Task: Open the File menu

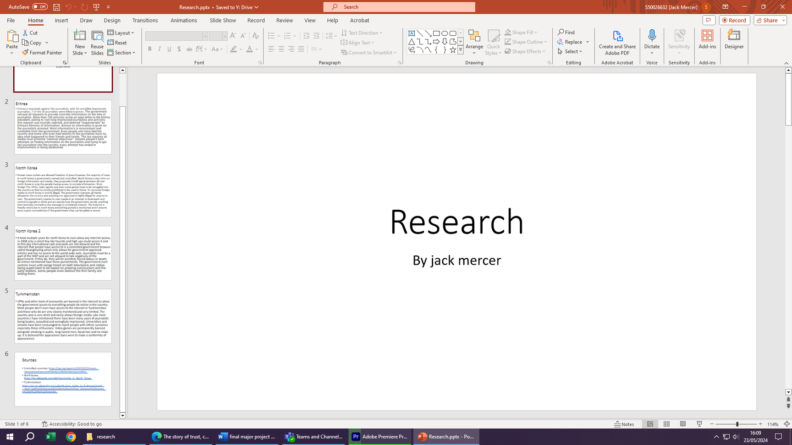Action: point(11,21)
